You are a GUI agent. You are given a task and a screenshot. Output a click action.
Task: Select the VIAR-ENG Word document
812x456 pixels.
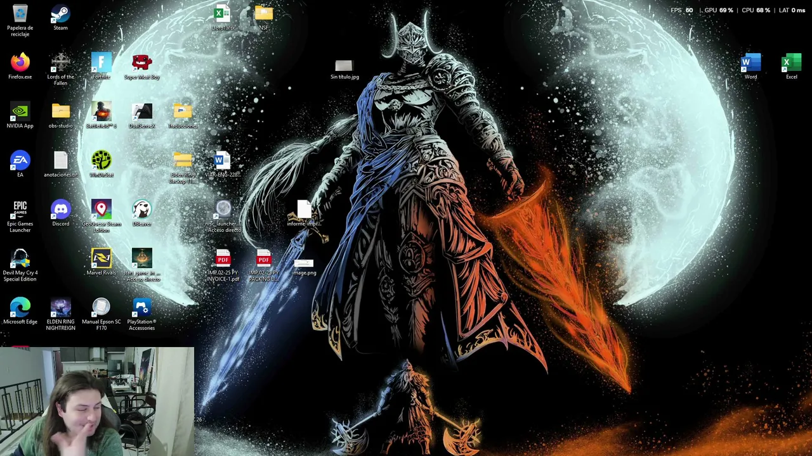tap(223, 164)
